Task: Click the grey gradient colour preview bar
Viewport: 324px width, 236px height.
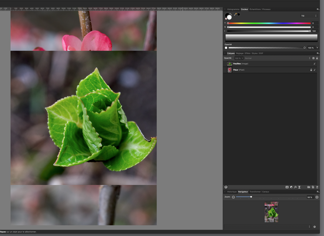Action: point(271,38)
